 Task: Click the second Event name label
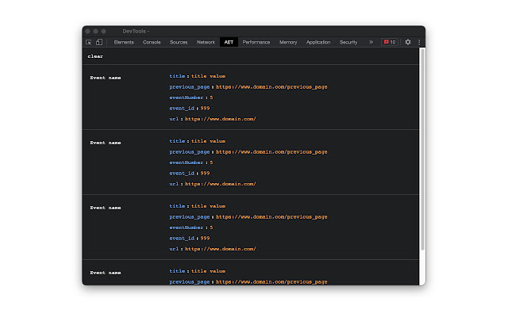point(106,143)
